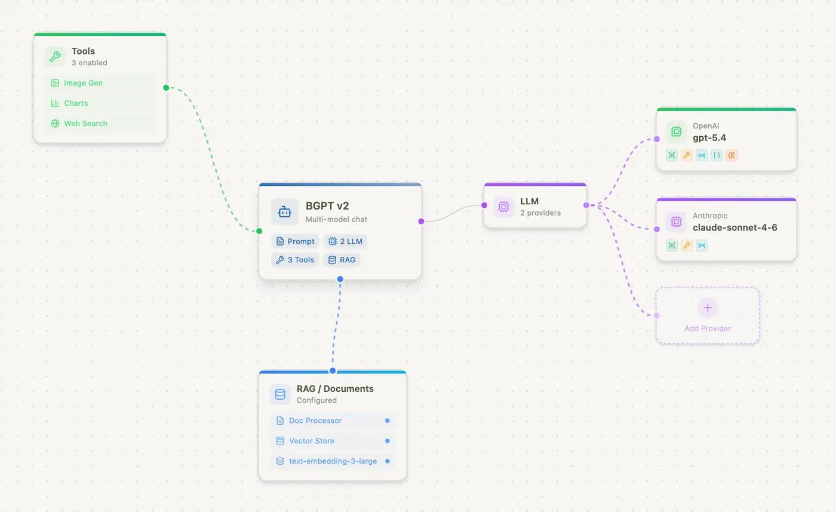Click the '2 providers' subtitle on LLM node
The height and width of the screenshot is (512, 836).
(x=540, y=213)
